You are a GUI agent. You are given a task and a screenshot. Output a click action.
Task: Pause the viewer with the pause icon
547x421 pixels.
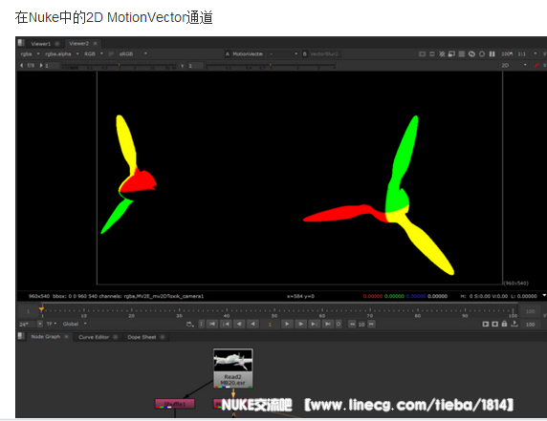click(x=492, y=54)
